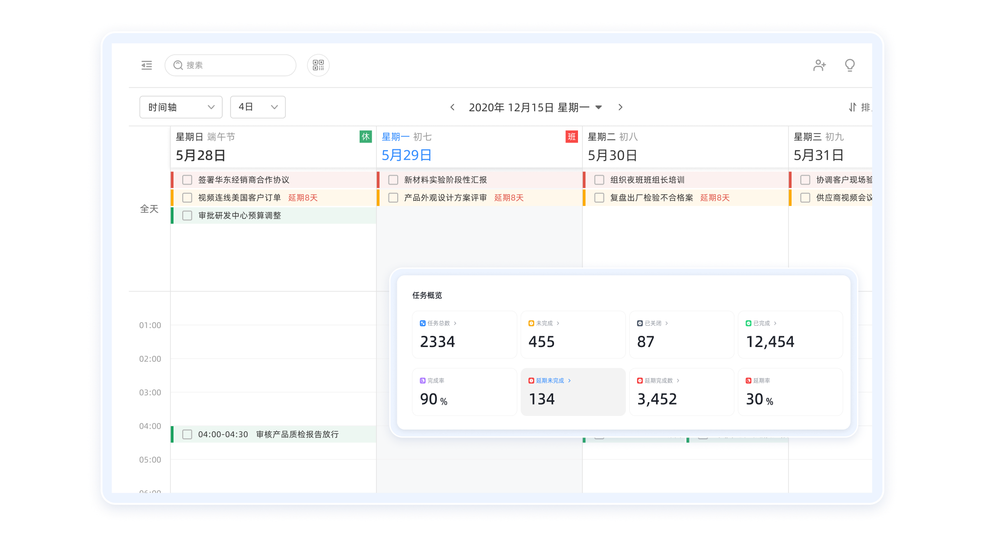Select 延期8天 label on 复盘出厂检验不合格案

point(715,198)
